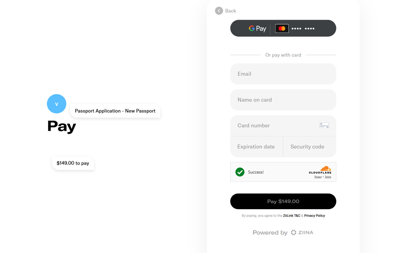The image size is (406, 253).
Task: Click the green Success checkmark icon
Action: click(240, 172)
